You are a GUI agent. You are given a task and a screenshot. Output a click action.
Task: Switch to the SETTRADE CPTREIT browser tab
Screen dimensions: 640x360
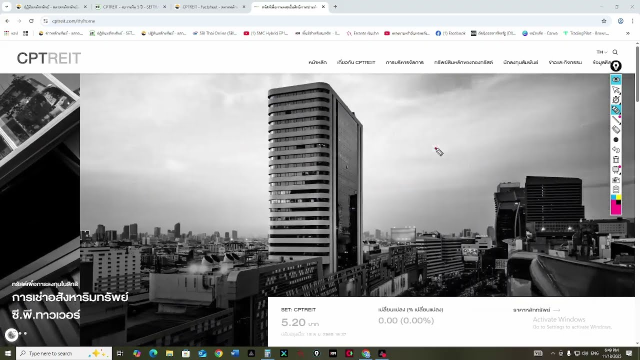point(130,7)
